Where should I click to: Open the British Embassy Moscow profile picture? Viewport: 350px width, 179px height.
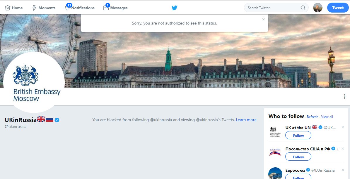34,82
